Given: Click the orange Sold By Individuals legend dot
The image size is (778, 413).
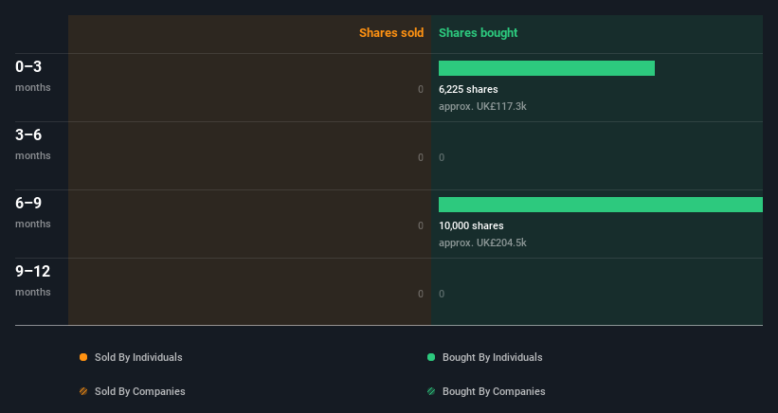Looking at the screenshot, I should (83, 357).
